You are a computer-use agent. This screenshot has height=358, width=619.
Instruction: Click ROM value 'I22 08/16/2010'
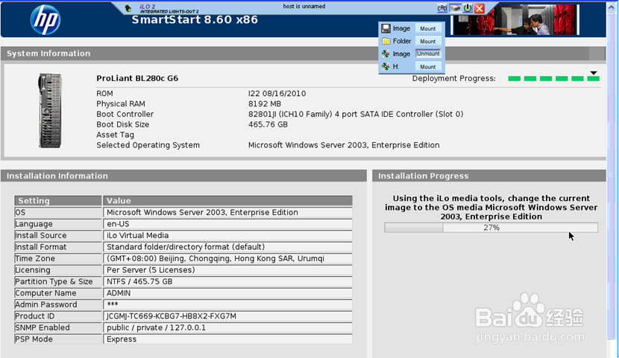coord(277,94)
